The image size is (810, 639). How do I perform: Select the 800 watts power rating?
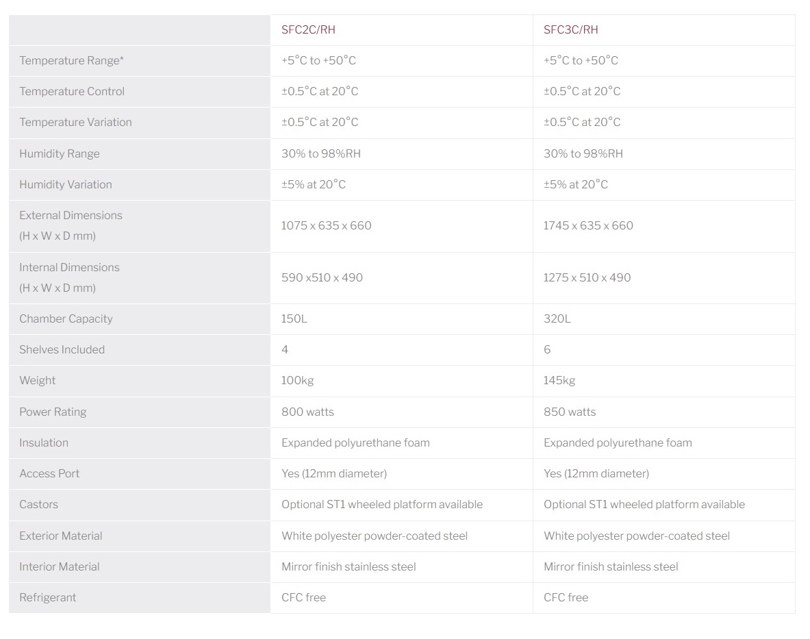307,412
